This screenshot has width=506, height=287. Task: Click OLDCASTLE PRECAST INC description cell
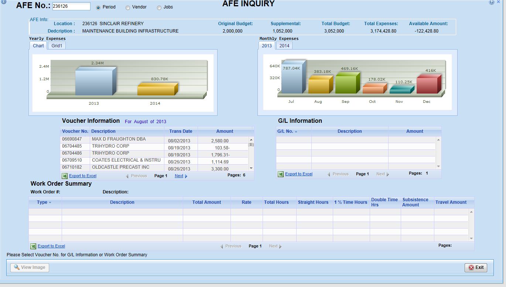pos(127,167)
